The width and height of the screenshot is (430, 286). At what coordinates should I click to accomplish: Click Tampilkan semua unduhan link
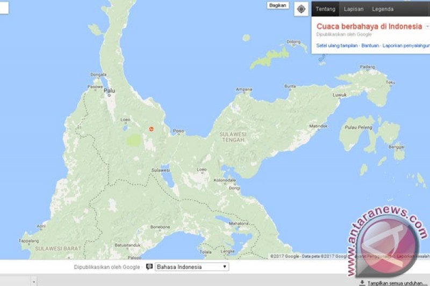(397, 283)
